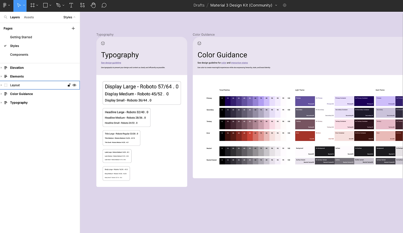The height and width of the screenshot is (233, 403).
Task: Open the See design guideline link under Typography
Action: tap(111, 63)
